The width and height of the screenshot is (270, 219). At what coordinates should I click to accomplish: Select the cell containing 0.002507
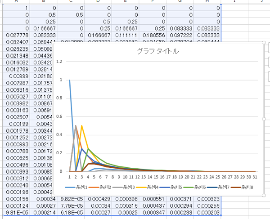[16, 117]
